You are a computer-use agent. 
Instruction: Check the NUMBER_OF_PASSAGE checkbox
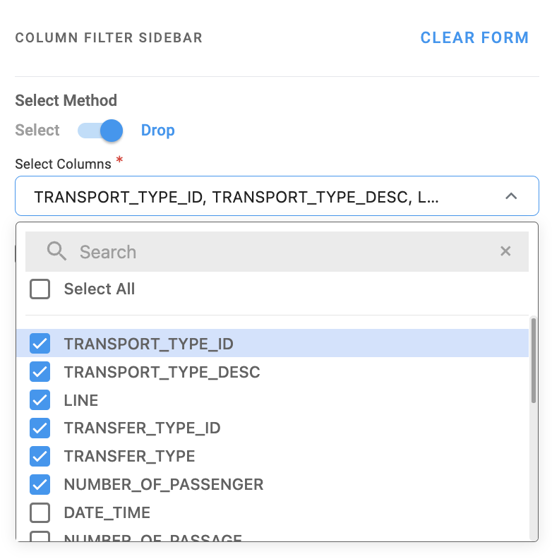40,538
